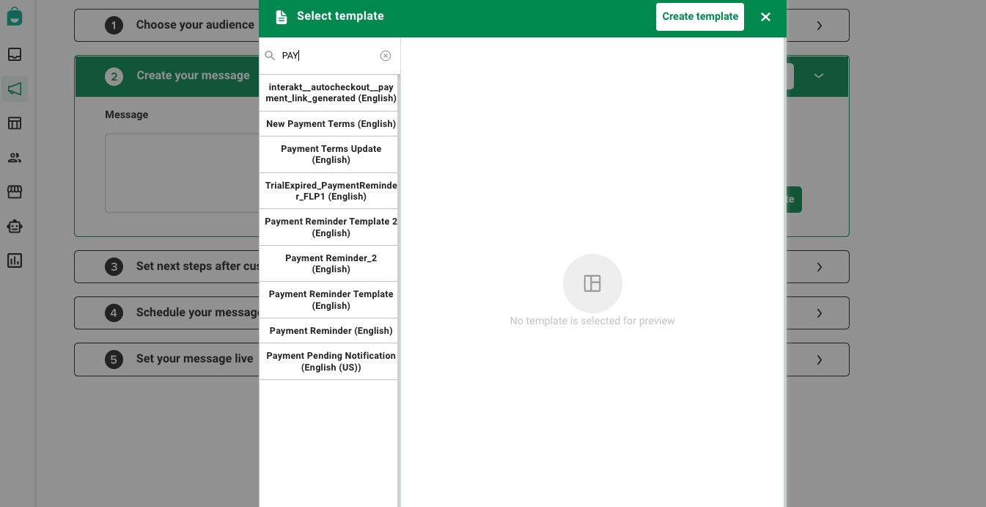Screen dimensions: 986x507
Task: Expand the Set your message live step
Action: (x=819, y=359)
